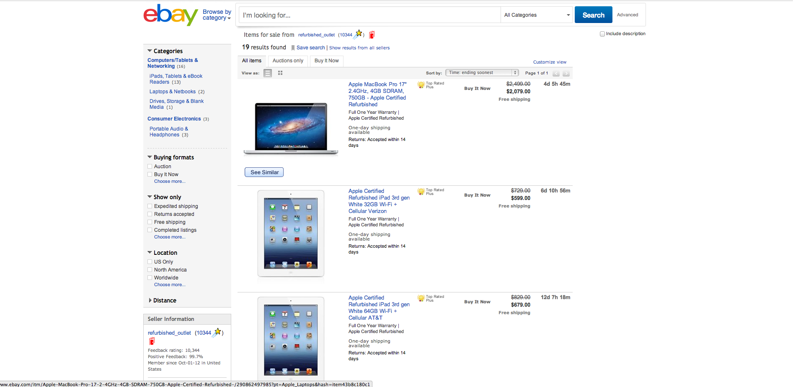Viewport: 793px width, 387px height.
Task: Enable the Auction buying format filter
Action: [150, 167]
